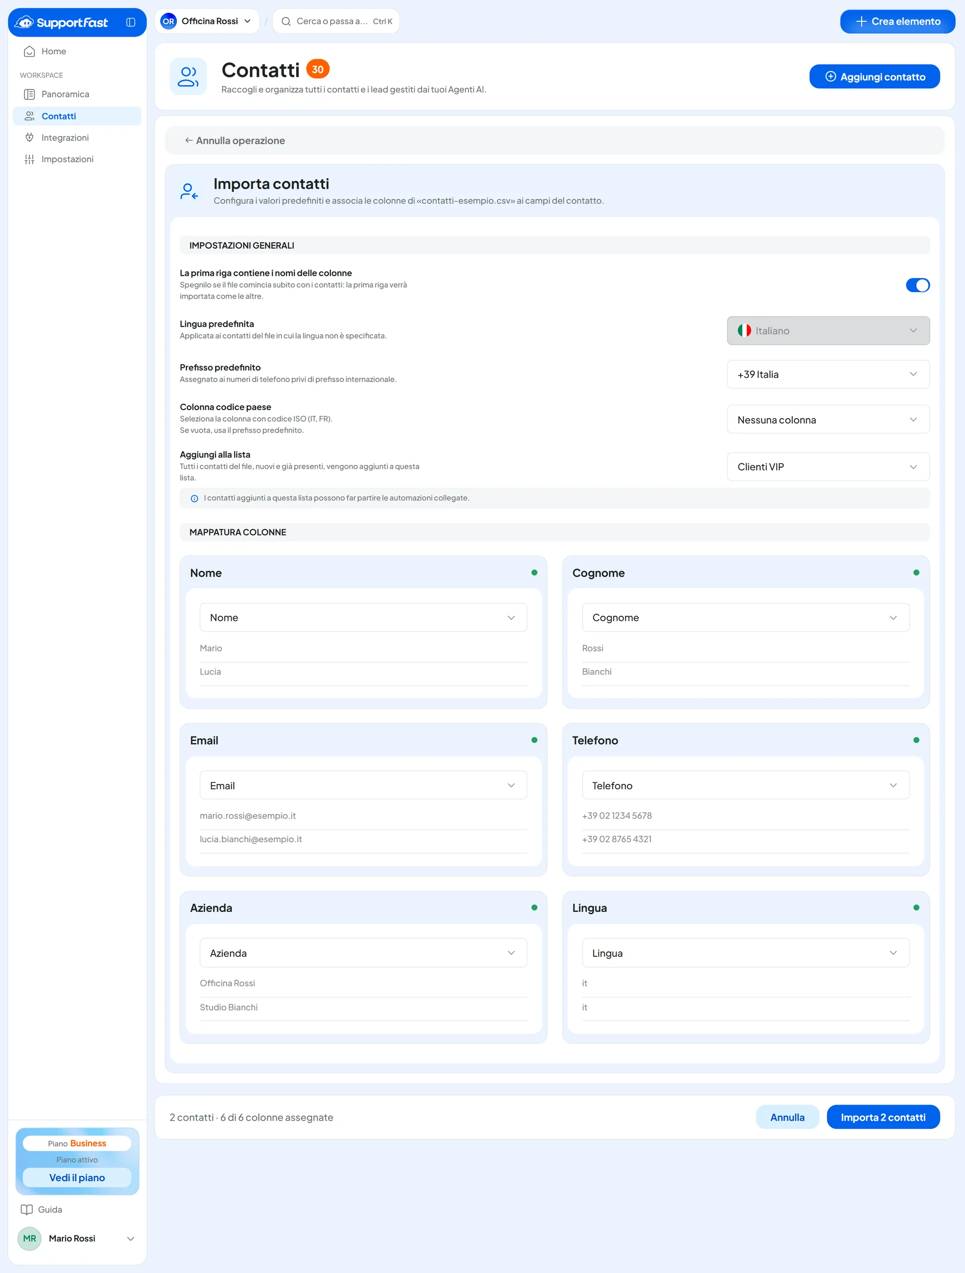Image resolution: width=965 pixels, height=1273 pixels.
Task: Click the Home icon in sidebar
Action: coord(29,51)
